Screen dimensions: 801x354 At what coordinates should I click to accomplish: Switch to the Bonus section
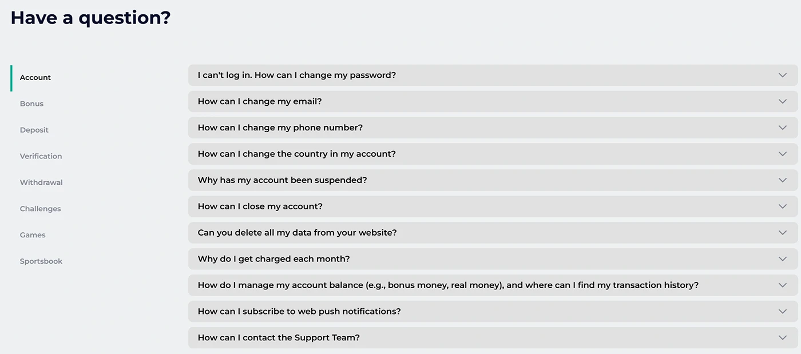31,104
